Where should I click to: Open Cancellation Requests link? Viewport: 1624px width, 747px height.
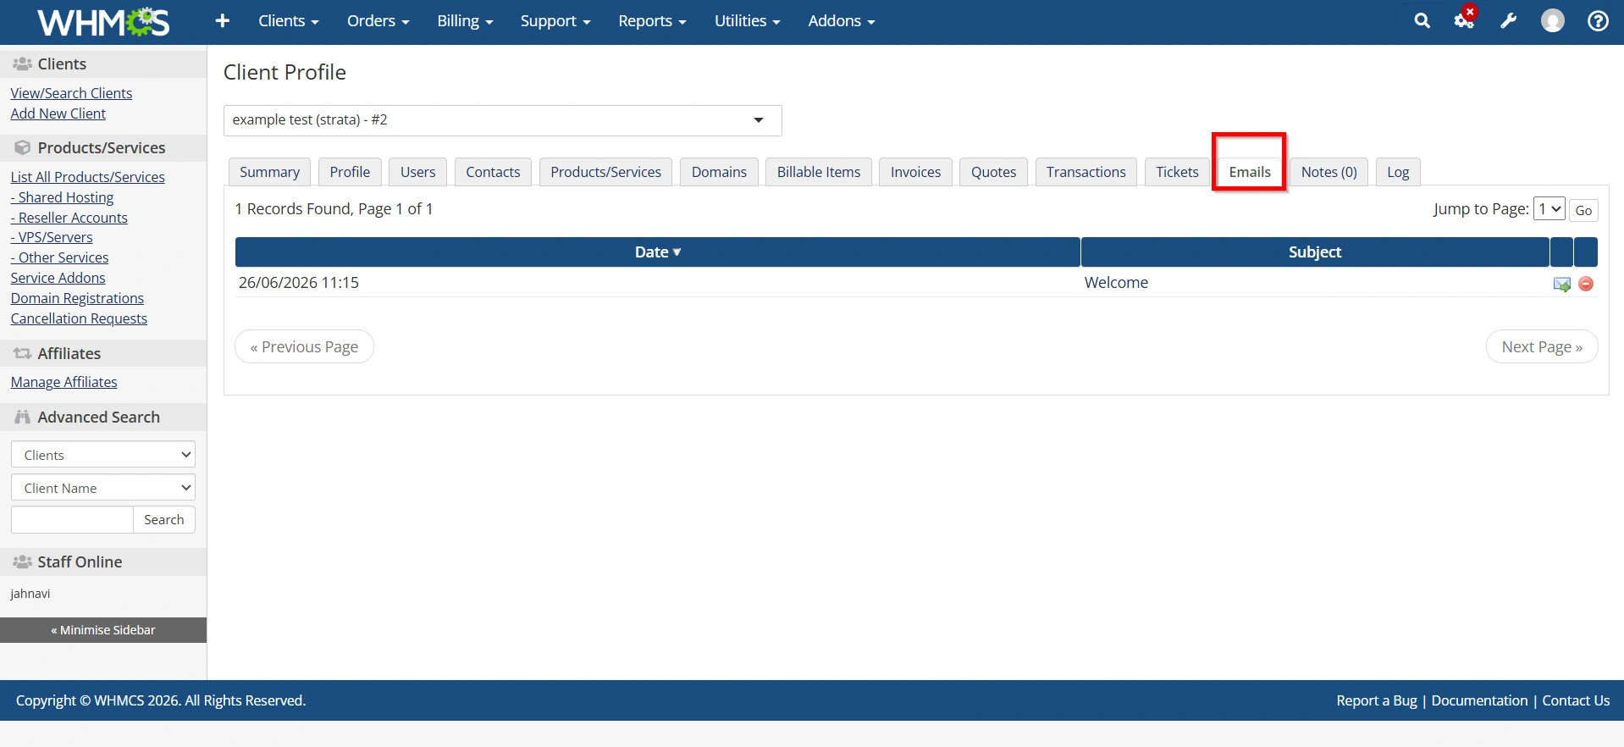tap(79, 318)
